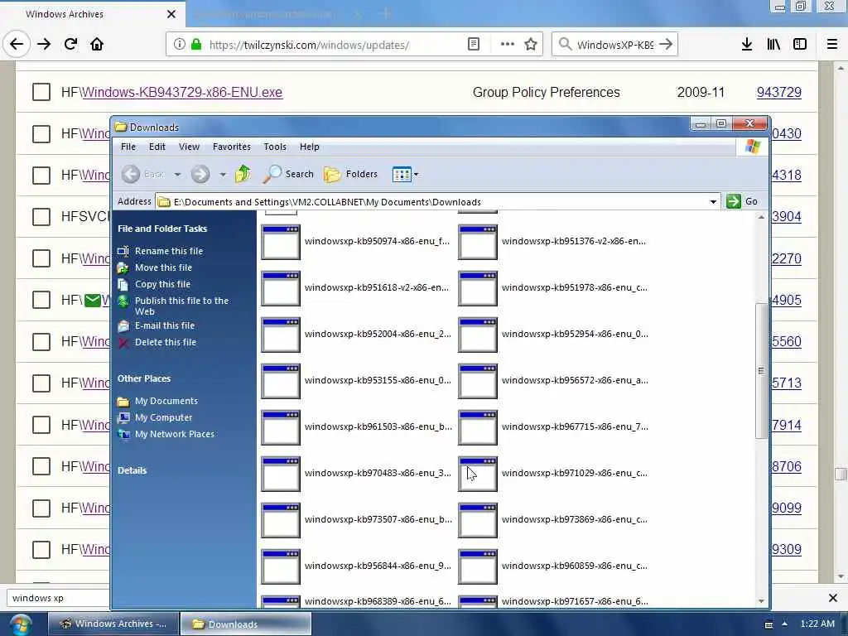Submit the search bar arrow
The height and width of the screenshot is (636, 848).
click(667, 45)
